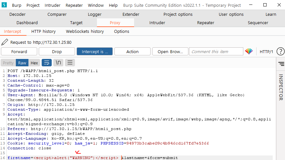Open the User options tab
285x160 pixels.
point(231,14)
